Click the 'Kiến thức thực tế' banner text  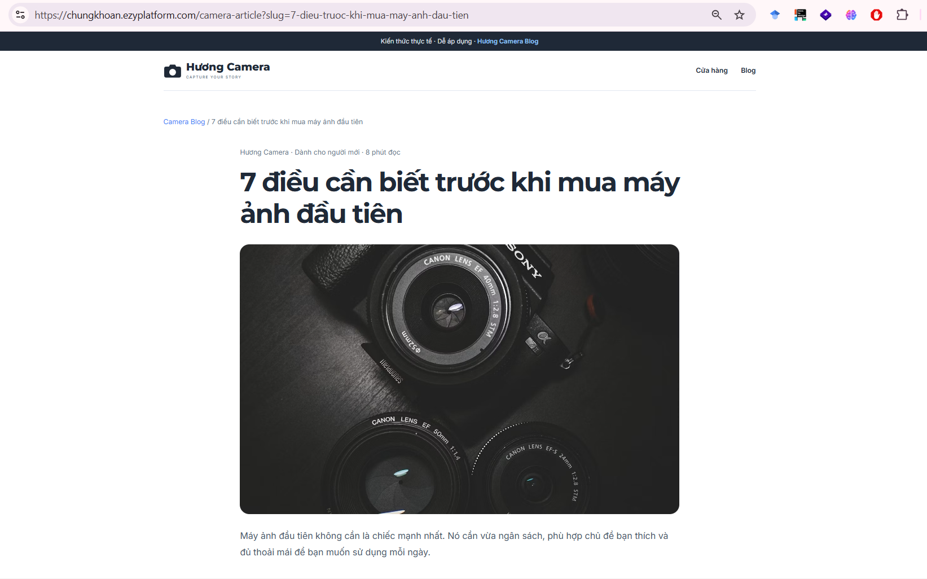coord(406,41)
